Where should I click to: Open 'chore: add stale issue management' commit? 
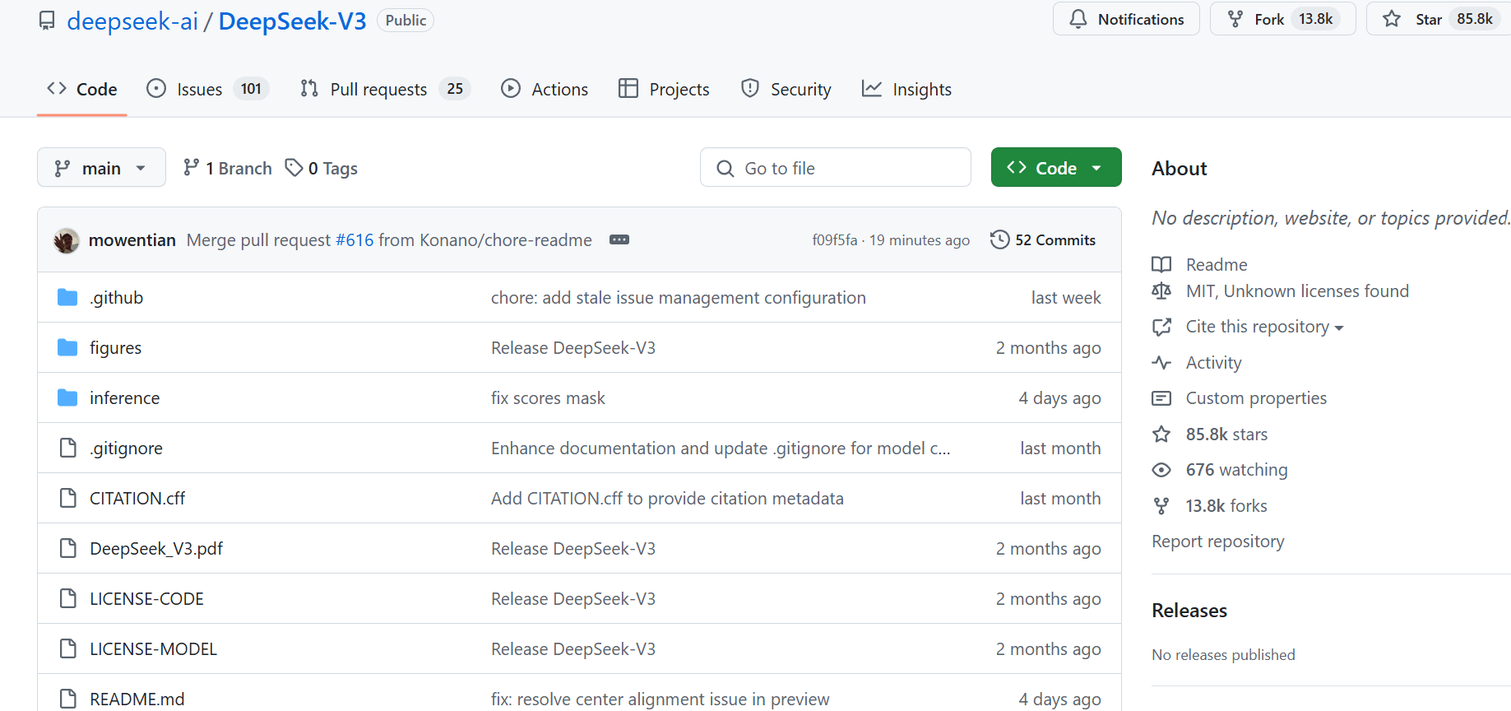[x=679, y=297]
